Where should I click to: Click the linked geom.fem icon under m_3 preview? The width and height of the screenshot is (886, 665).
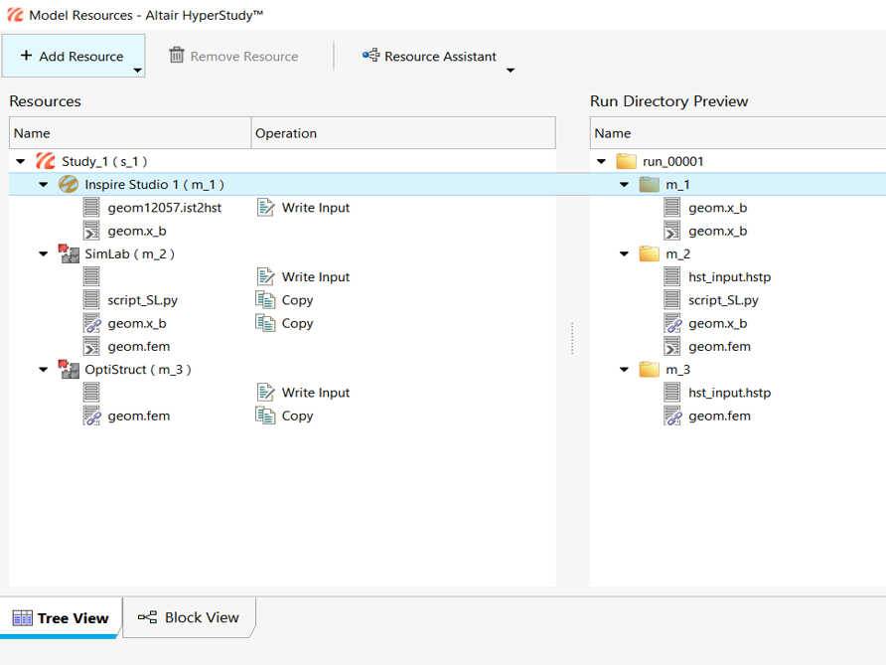[x=672, y=416]
